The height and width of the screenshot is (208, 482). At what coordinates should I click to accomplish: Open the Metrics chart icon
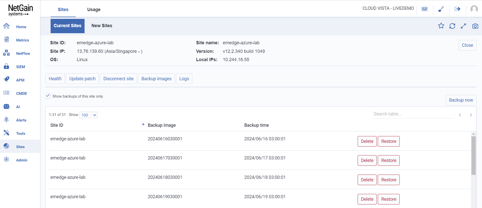(7, 39)
